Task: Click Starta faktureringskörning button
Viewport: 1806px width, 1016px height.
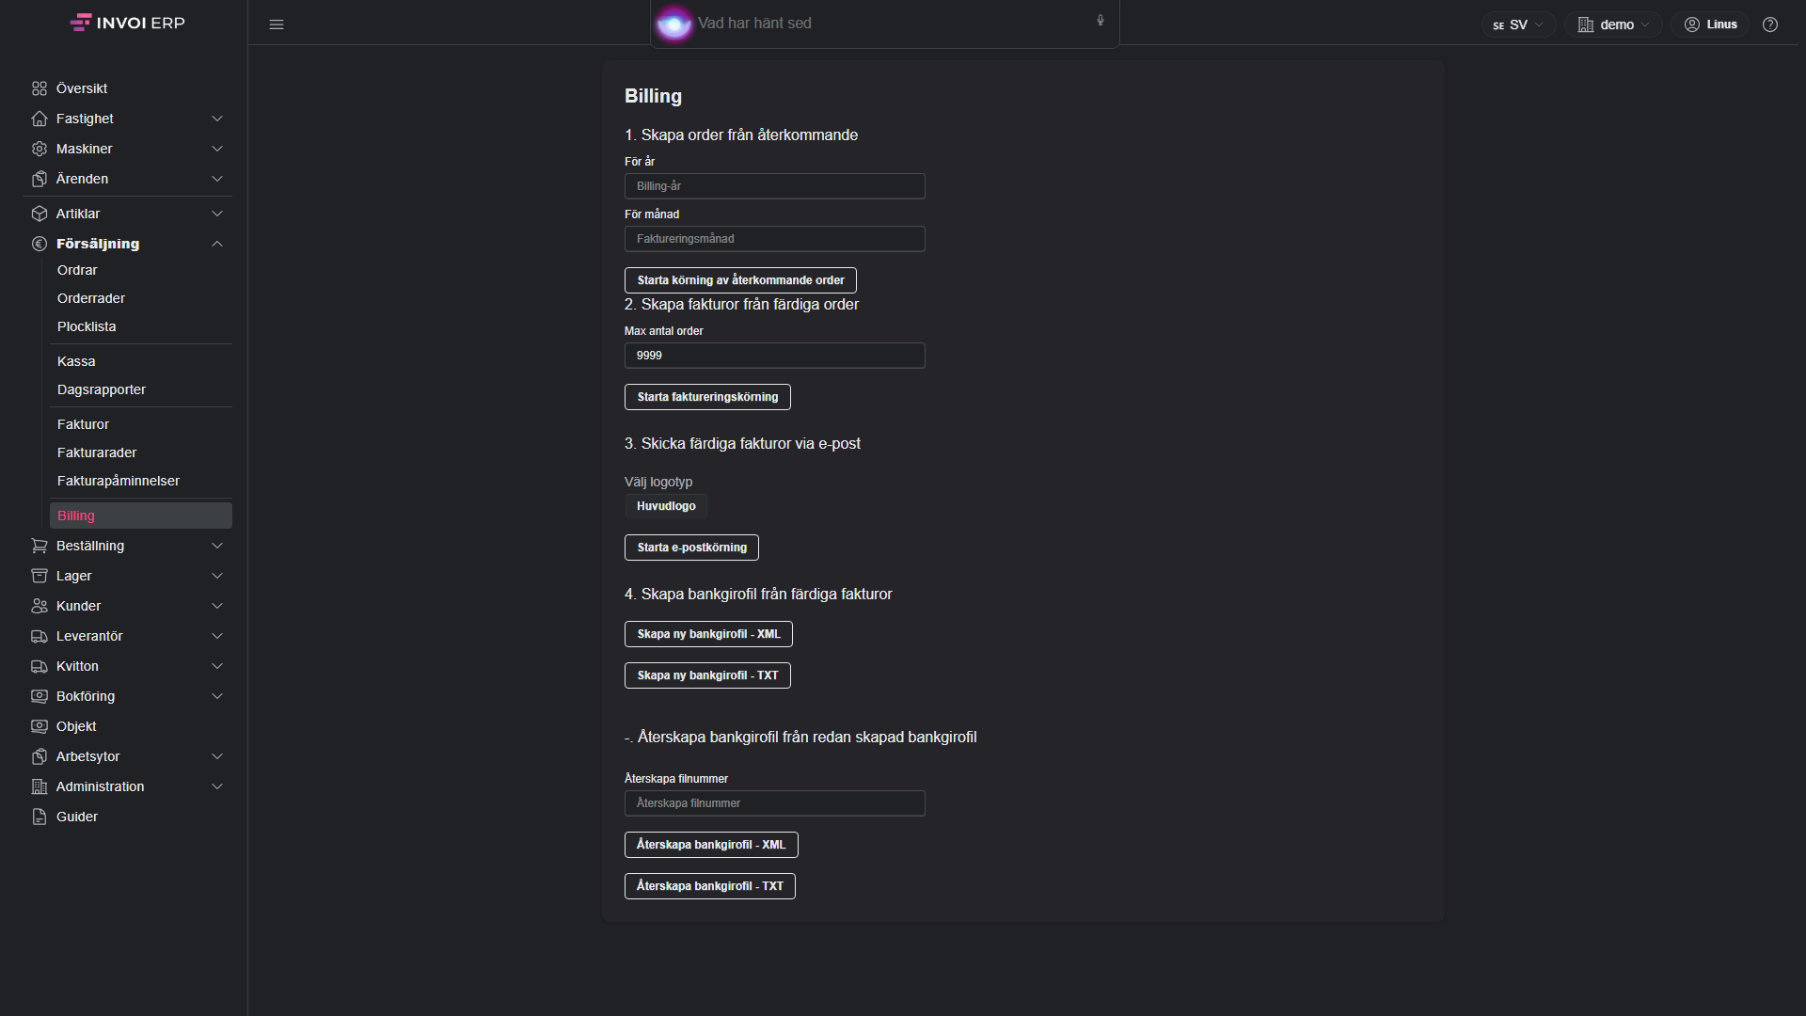Action: (x=707, y=397)
